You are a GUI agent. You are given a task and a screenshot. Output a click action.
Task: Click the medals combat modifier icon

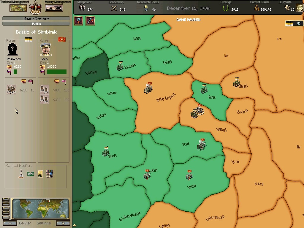pos(50,174)
